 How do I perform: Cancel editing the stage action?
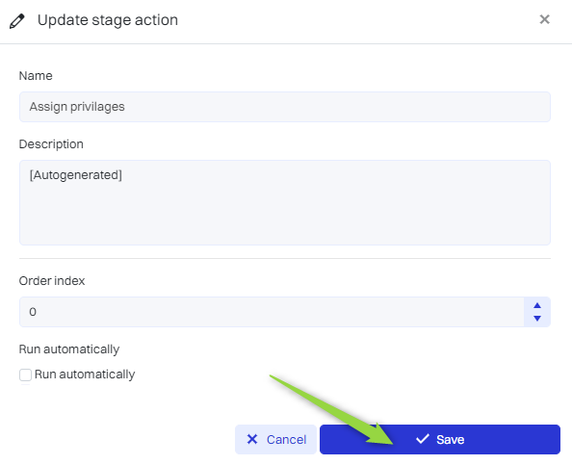[x=275, y=439]
